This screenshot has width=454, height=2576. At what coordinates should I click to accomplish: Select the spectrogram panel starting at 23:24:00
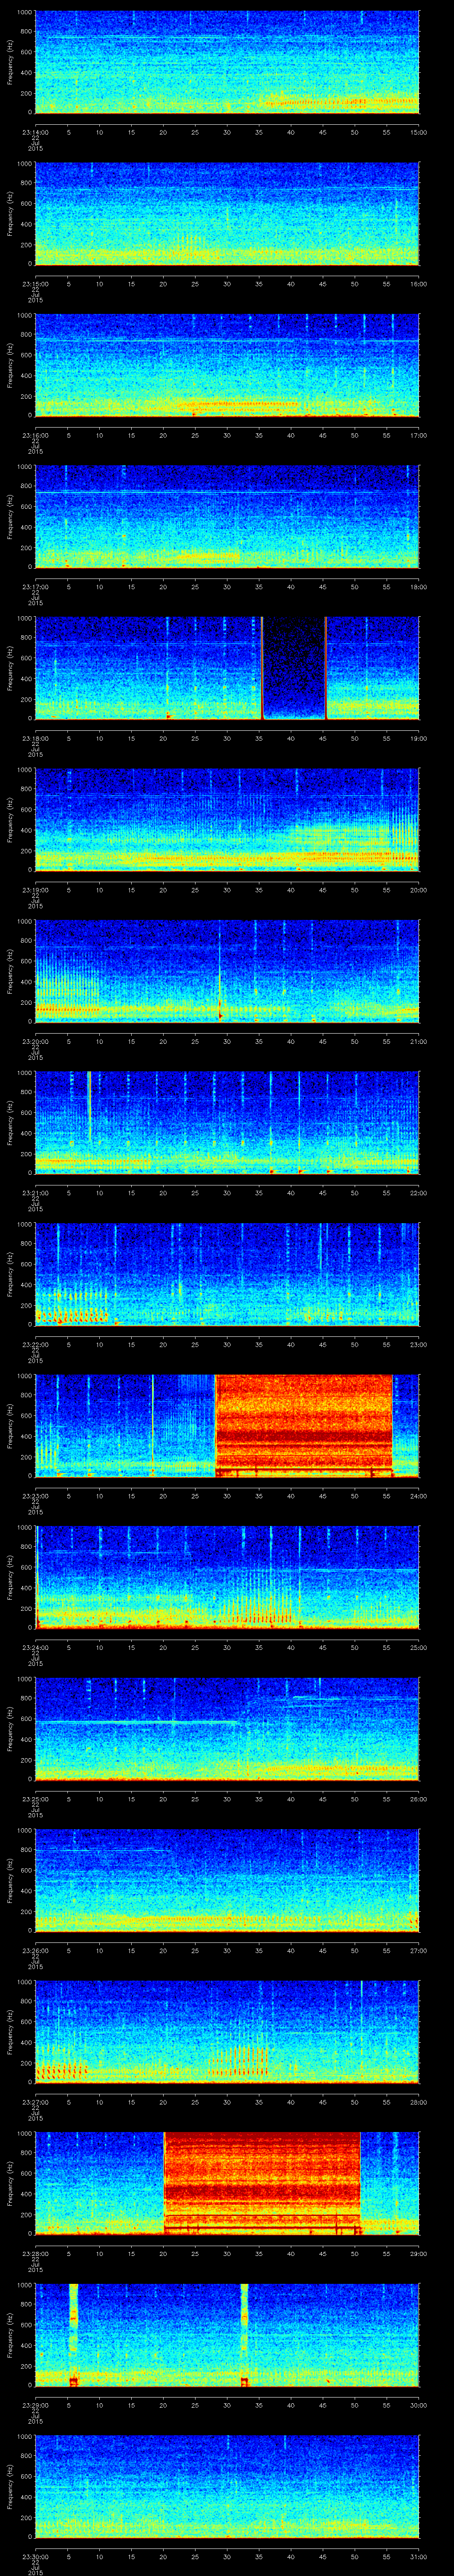pyautogui.click(x=227, y=1577)
